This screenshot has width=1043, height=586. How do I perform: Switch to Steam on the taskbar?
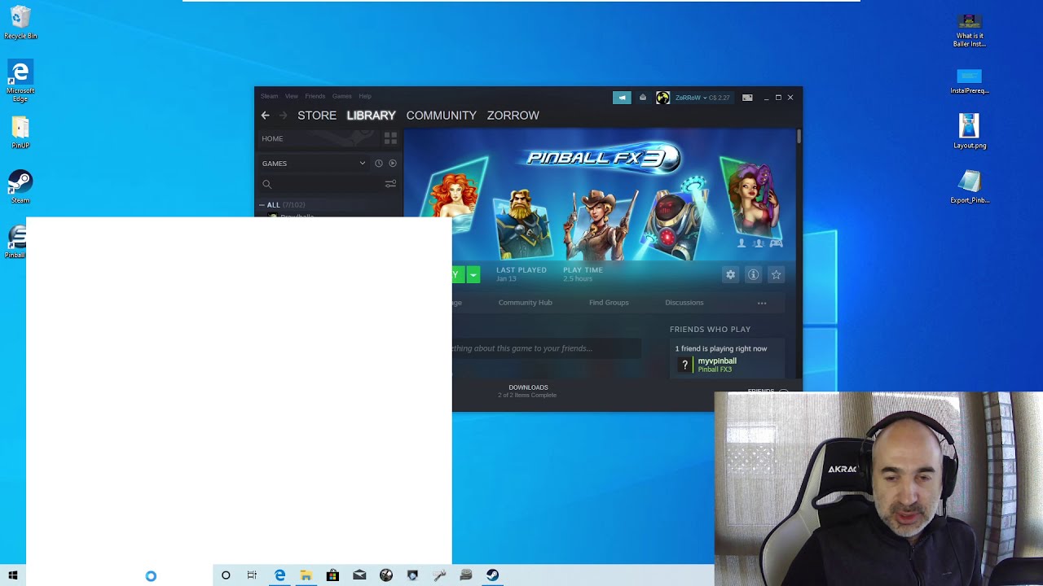point(492,575)
